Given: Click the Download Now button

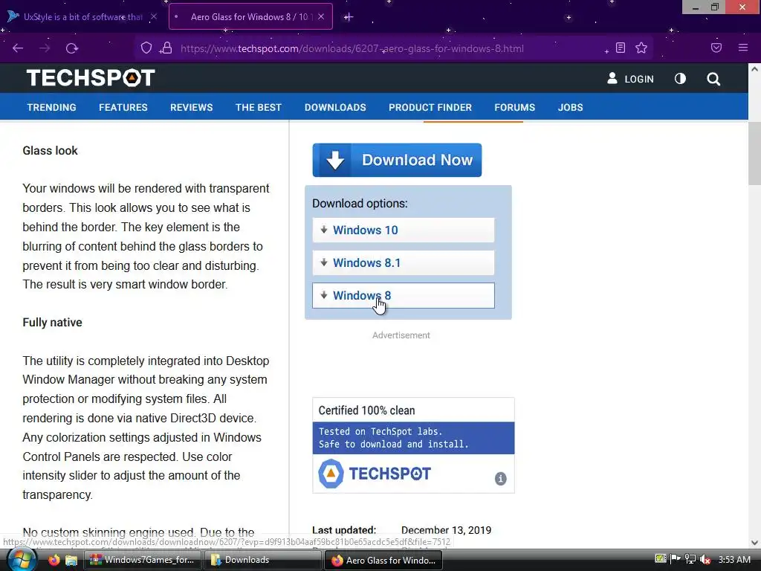Looking at the screenshot, I should pyautogui.click(x=397, y=160).
